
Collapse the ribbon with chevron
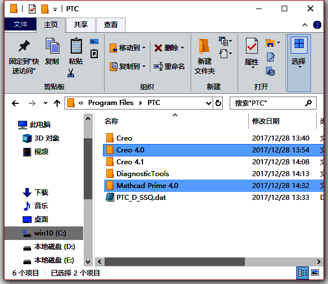coord(305,25)
